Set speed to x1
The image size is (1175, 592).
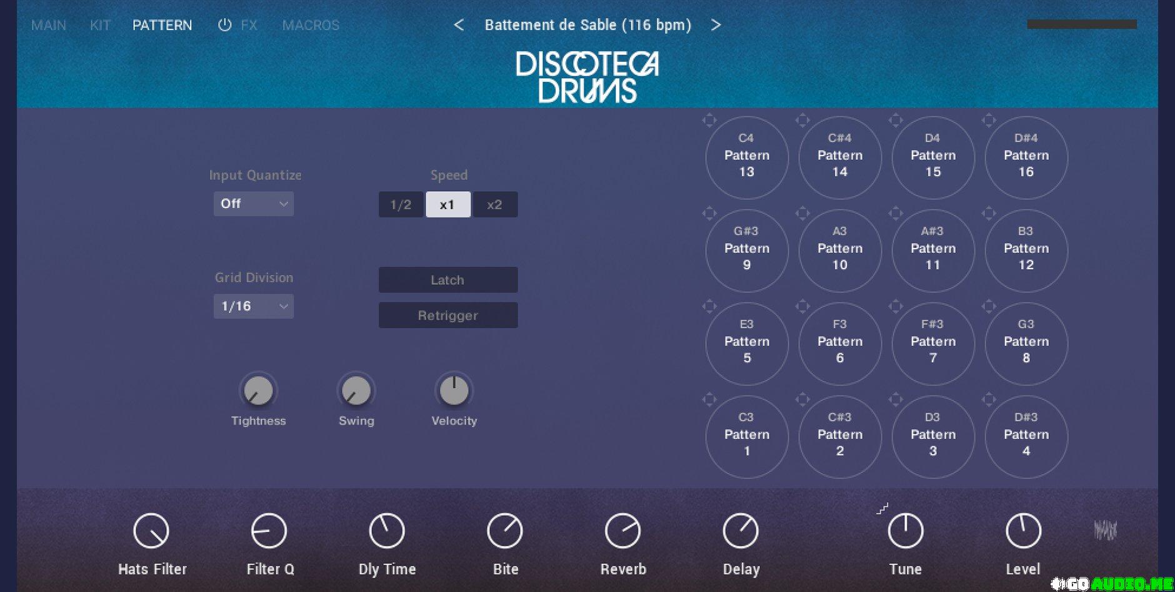[447, 205]
